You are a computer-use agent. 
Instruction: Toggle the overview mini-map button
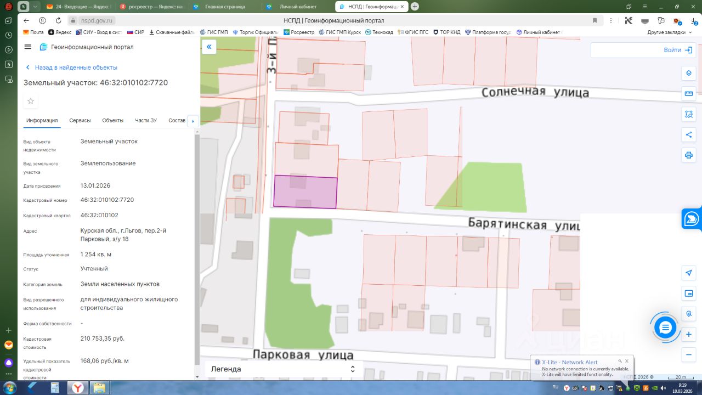coord(689,294)
